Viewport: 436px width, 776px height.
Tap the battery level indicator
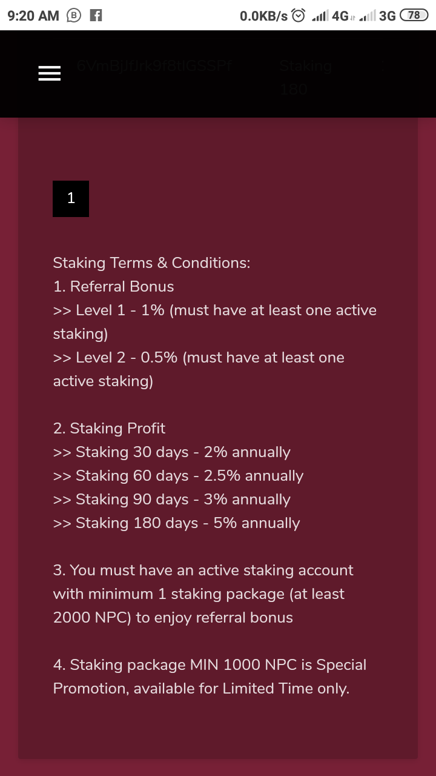[x=414, y=16]
